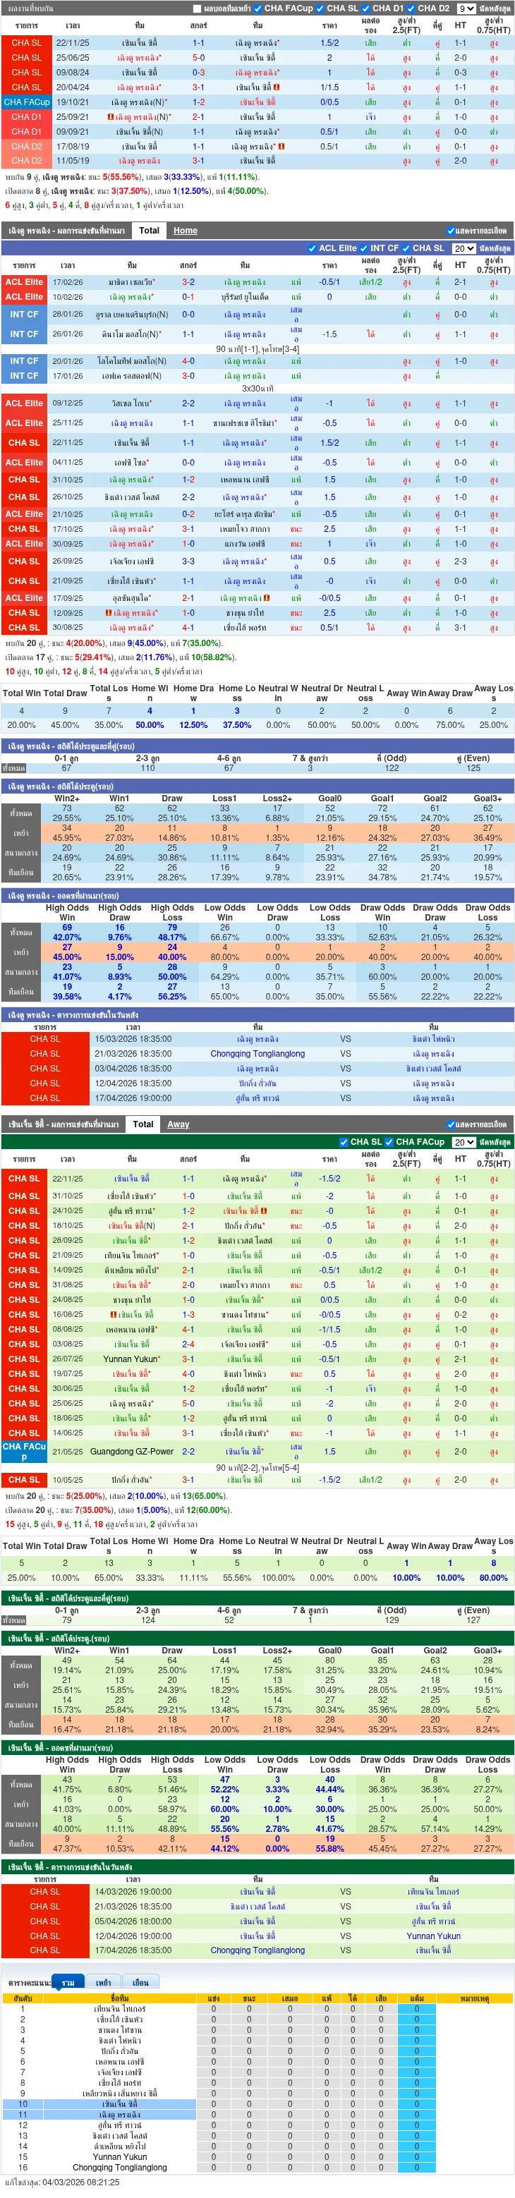This screenshot has width=515, height=2198.
Task: Click ACL Elite league badge of 09/12/25 match
Action: pyautogui.click(x=24, y=403)
